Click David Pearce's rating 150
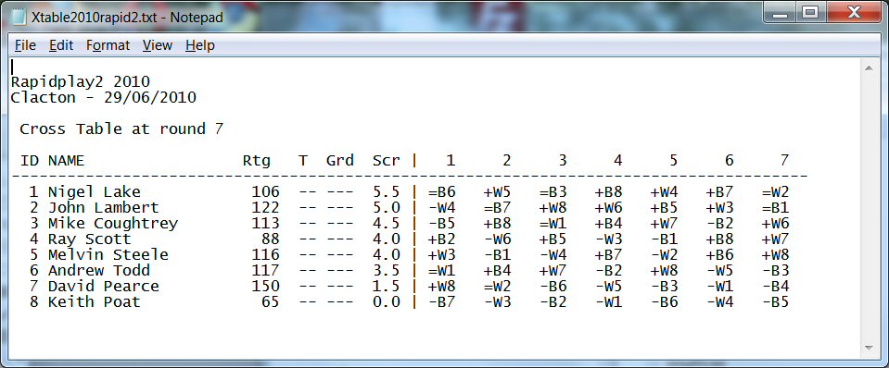The width and height of the screenshot is (889, 368). 266,287
